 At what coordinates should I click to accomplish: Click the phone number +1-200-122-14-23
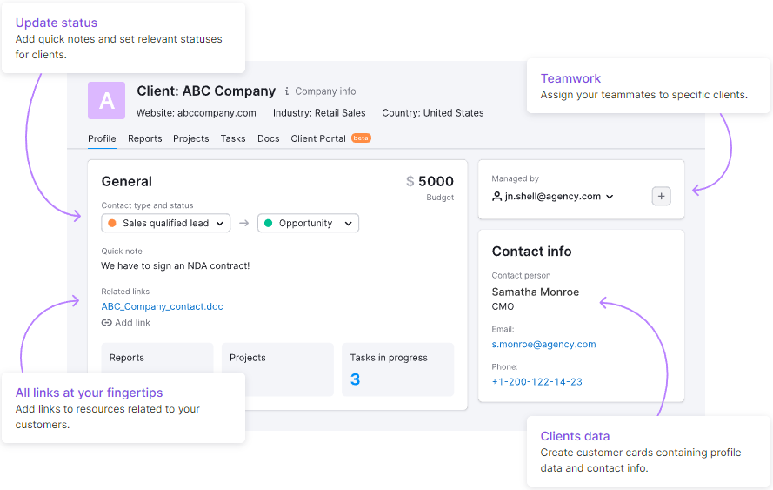[536, 382]
